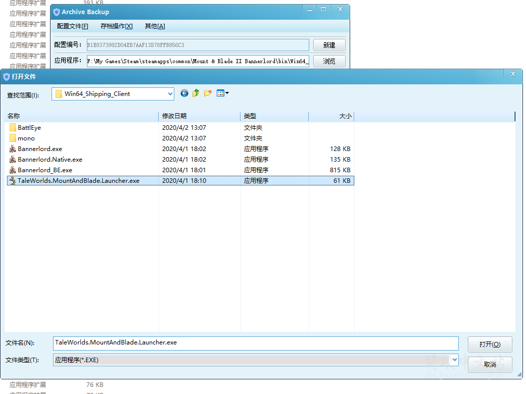526x394 pixels.
Task: Click the 128 KB size cell
Action: [340, 149]
